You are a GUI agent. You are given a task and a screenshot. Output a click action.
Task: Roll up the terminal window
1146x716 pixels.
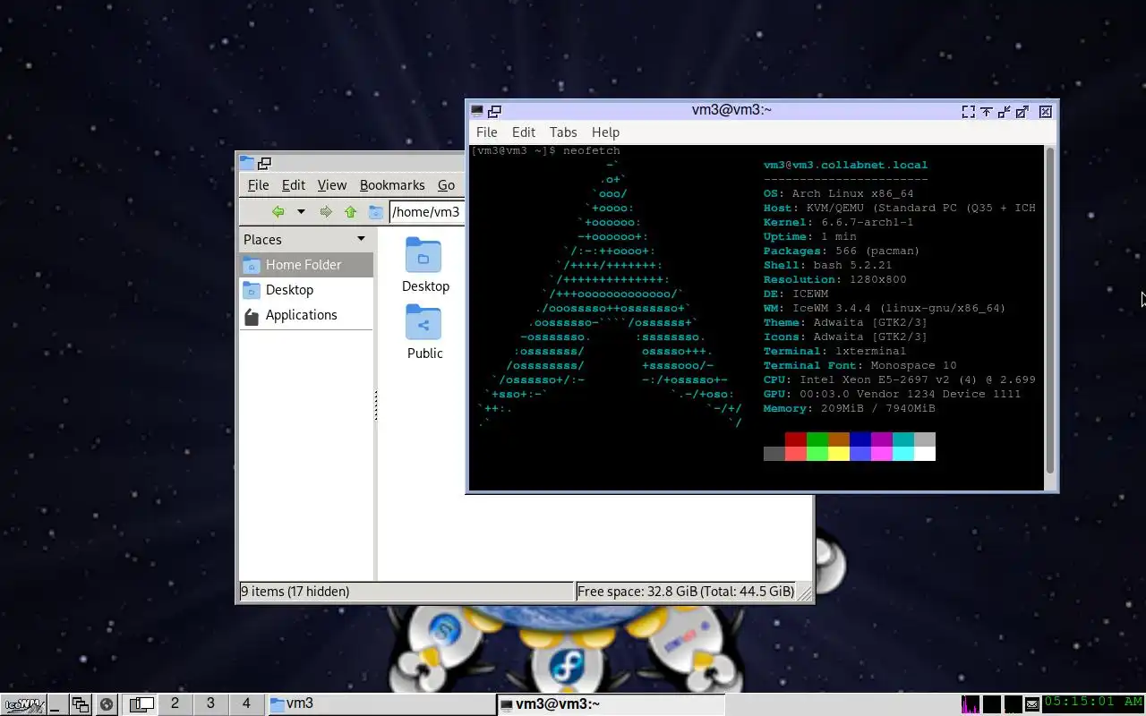(986, 112)
